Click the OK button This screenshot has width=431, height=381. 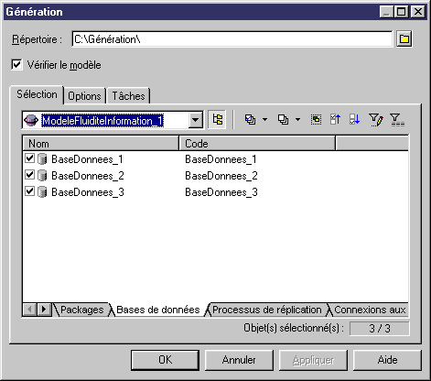165,360
